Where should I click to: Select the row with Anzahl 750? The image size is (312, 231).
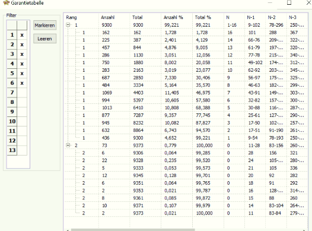186,62
